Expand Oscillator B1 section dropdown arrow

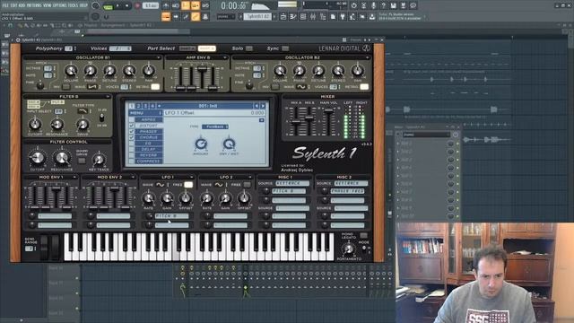pos(158,57)
